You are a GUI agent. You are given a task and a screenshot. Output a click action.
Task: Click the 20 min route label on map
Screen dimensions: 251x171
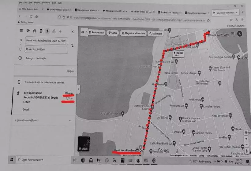(178, 54)
